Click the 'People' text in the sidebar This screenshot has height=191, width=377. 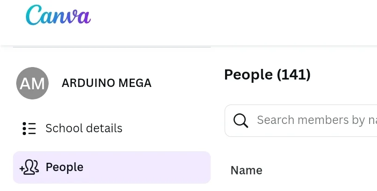64,167
